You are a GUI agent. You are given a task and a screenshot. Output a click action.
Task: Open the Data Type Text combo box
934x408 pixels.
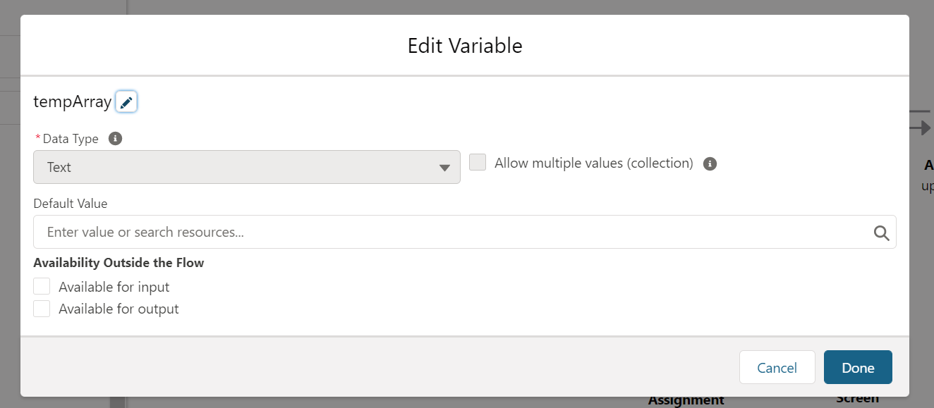247,167
